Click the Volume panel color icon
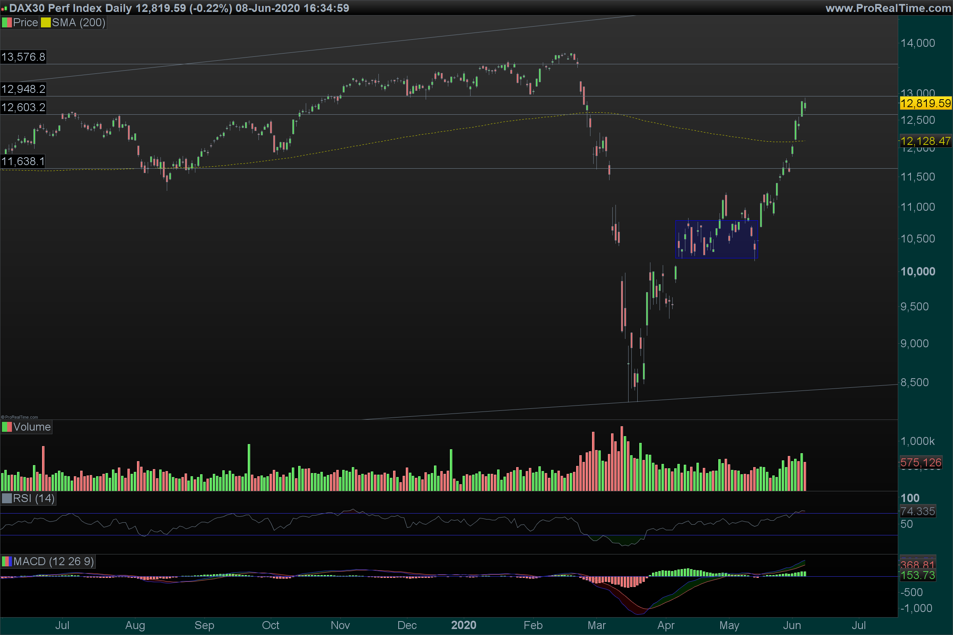The height and width of the screenshot is (635, 953). tap(7, 427)
